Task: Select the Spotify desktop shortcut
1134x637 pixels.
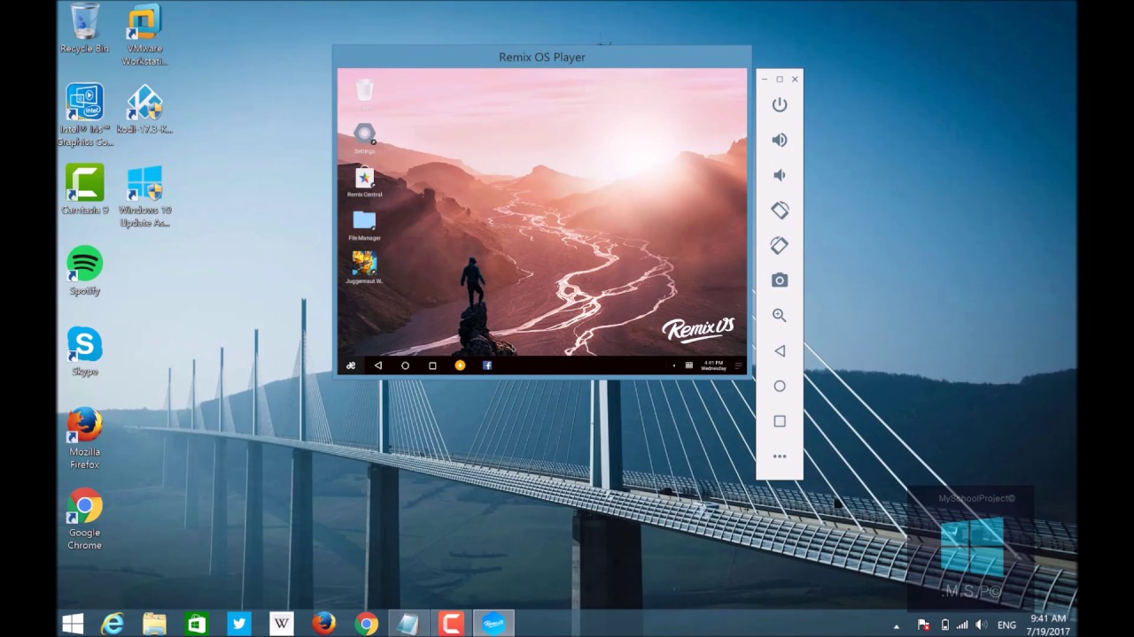Action: click(x=85, y=271)
